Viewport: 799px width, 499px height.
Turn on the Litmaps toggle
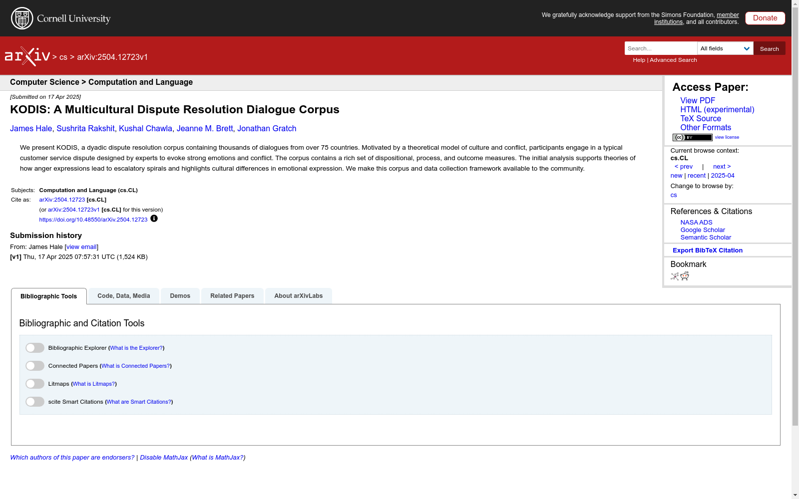pos(35,384)
